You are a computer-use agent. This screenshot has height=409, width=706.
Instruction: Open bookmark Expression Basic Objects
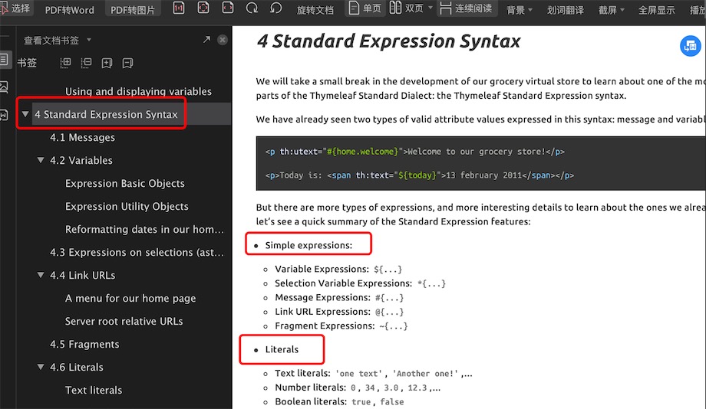(x=125, y=183)
